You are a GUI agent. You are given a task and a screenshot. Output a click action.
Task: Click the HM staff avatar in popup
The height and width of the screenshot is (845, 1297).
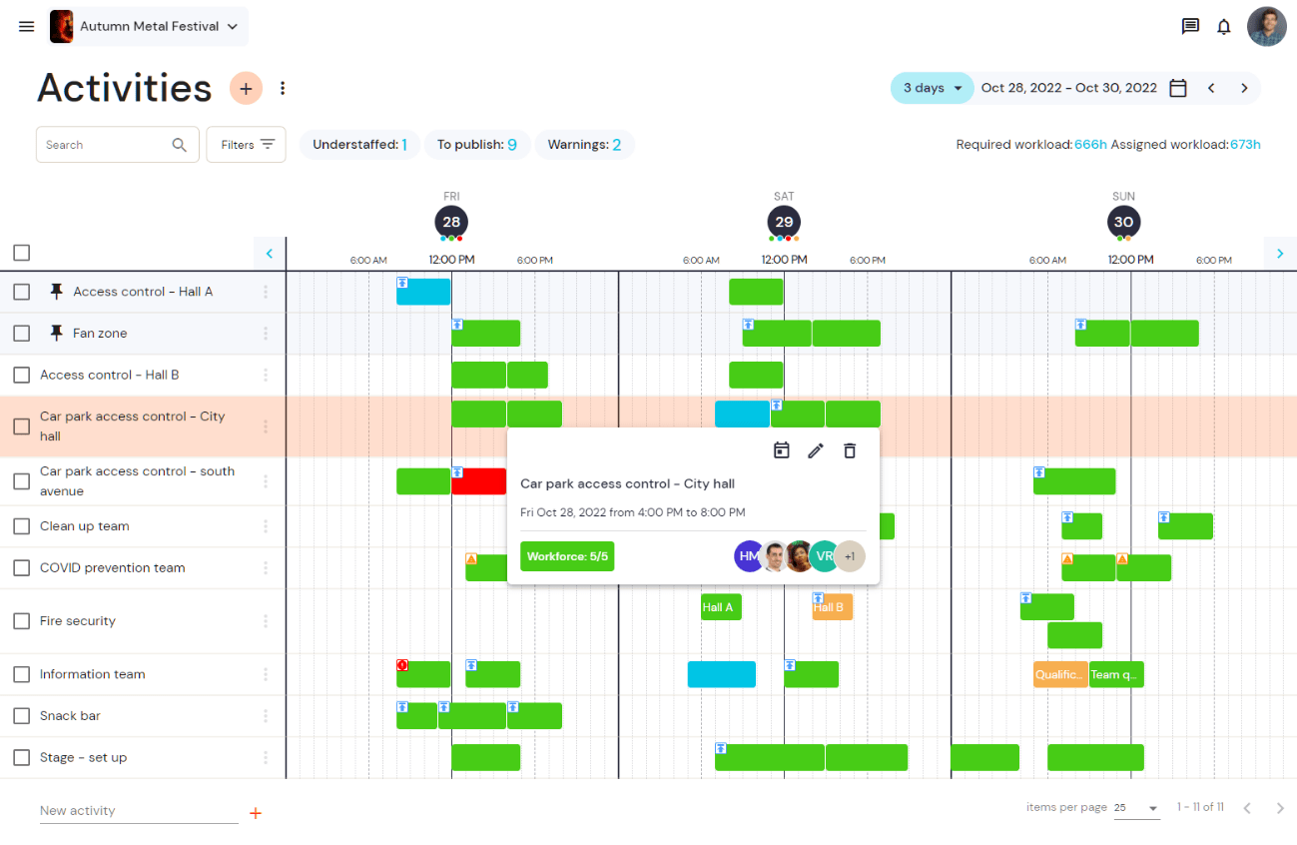click(750, 556)
